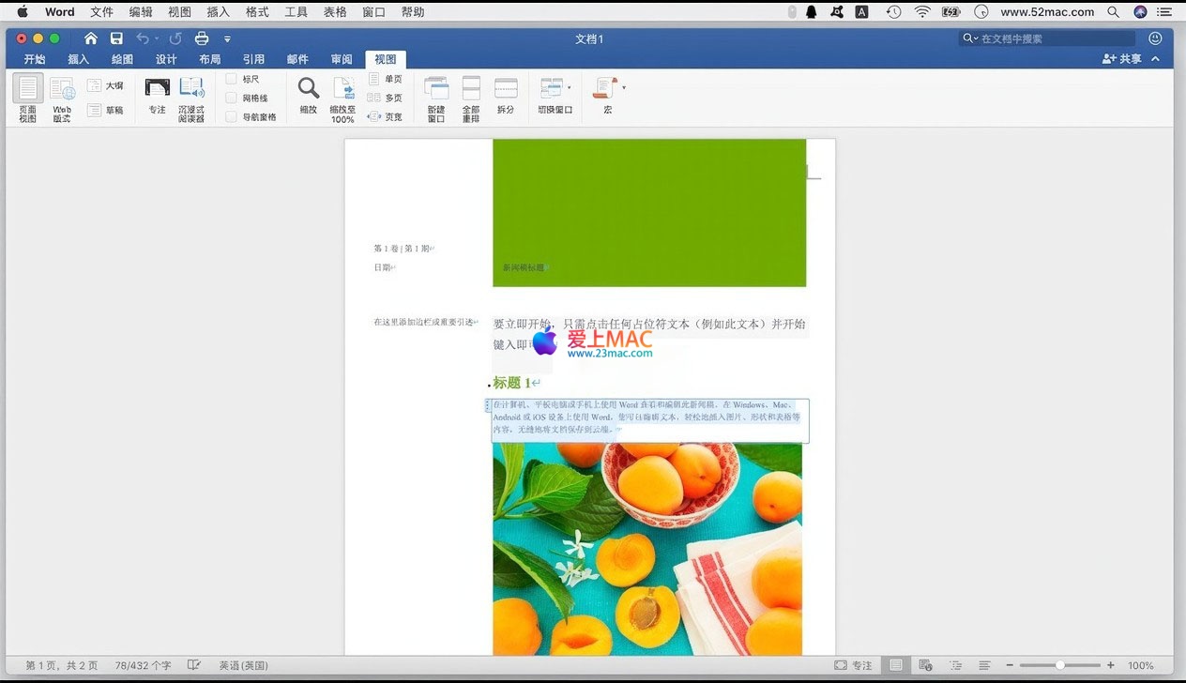Image resolution: width=1186 pixels, height=683 pixels.
Task: Click the save icon in quick access toolbar
Action: (x=116, y=38)
